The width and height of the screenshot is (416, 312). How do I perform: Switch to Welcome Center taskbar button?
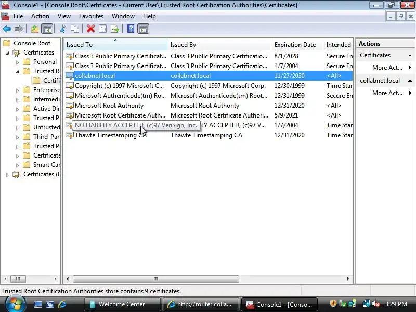click(122, 304)
